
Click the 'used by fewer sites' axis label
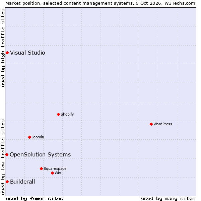click(x=35, y=199)
